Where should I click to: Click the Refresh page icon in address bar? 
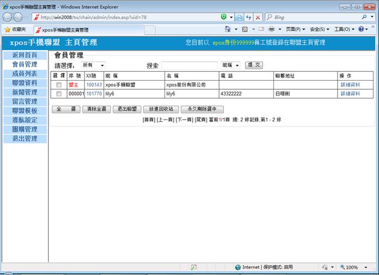click(x=248, y=17)
